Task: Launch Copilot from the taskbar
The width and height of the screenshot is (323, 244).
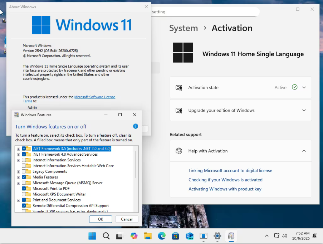Action: coord(134,236)
